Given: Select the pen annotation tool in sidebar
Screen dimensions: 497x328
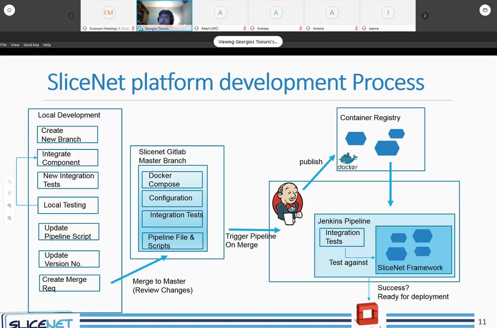Looking at the screenshot, I should (x=10, y=181).
